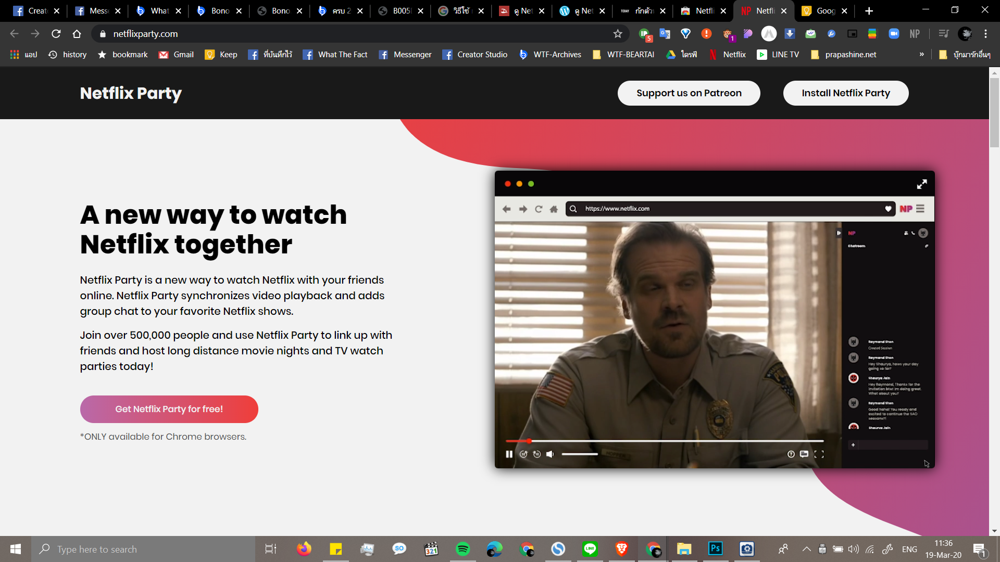
Task: Open File Explorer from the taskbar
Action: point(684,549)
